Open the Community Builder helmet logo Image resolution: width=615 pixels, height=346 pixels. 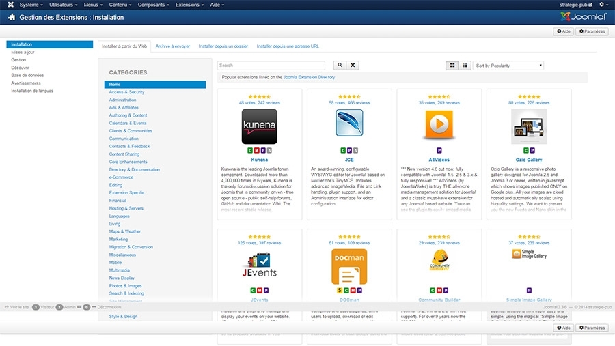pyautogui.click(x=439, y=261)
